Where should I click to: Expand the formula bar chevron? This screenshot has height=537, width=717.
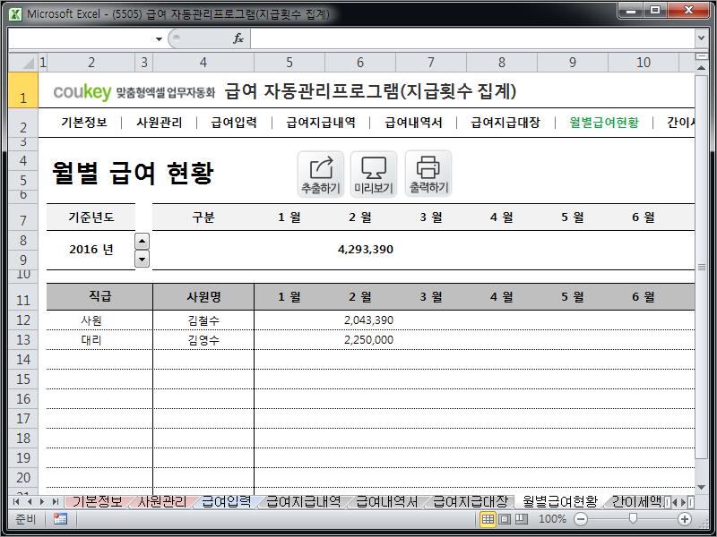702,38
